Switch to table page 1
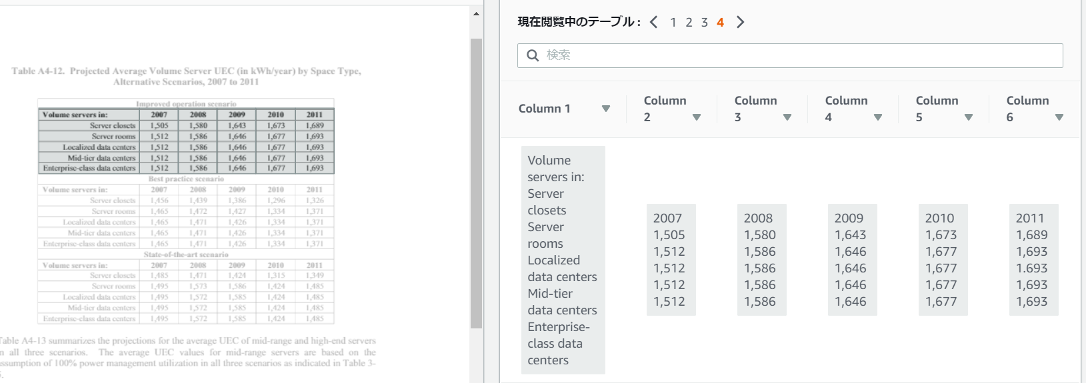The image size is (1086, 383). [x=673, y=23]
